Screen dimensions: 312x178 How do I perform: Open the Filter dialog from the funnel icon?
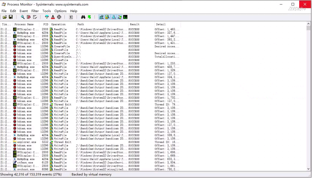47,17
